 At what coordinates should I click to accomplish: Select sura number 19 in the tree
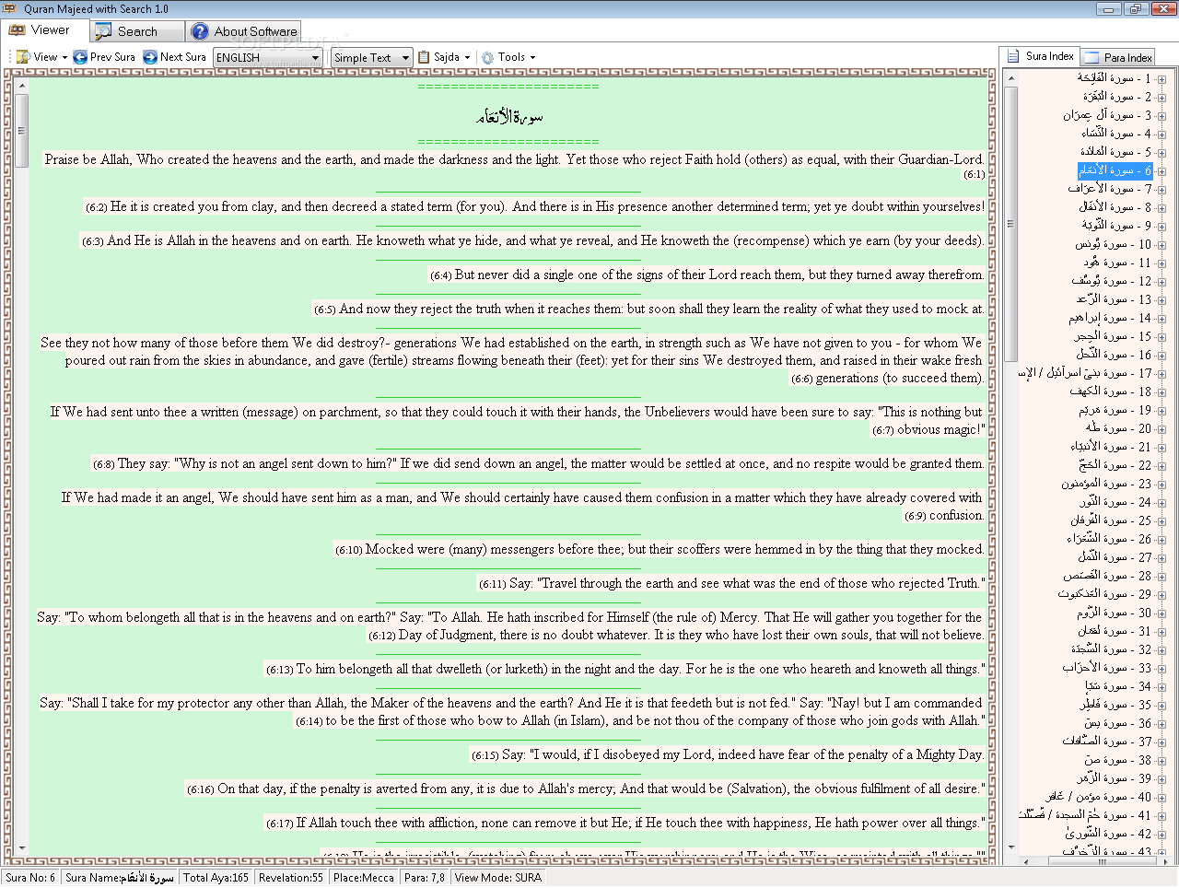click(1115, 410)
